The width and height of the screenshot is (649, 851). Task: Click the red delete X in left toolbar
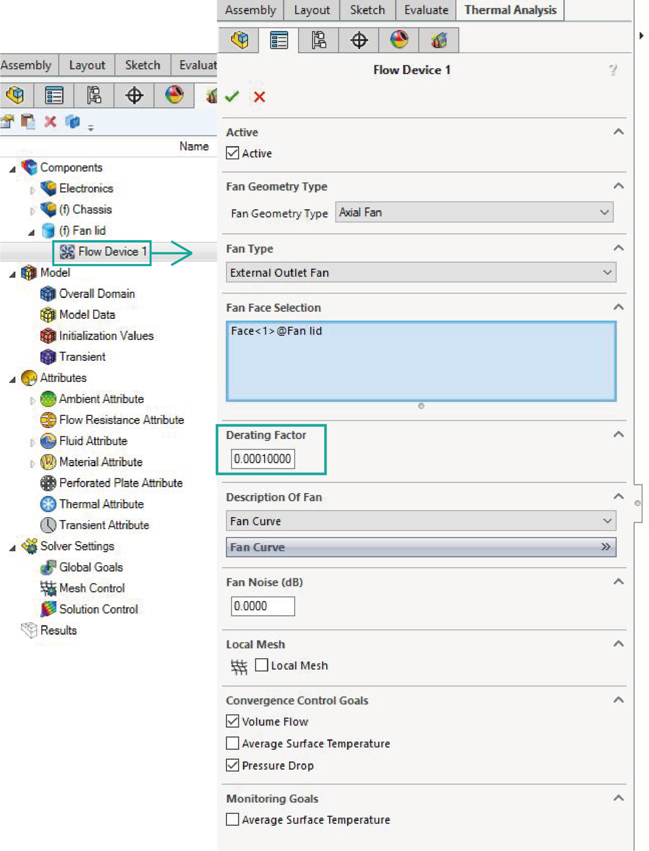click(x=50, y=122)
